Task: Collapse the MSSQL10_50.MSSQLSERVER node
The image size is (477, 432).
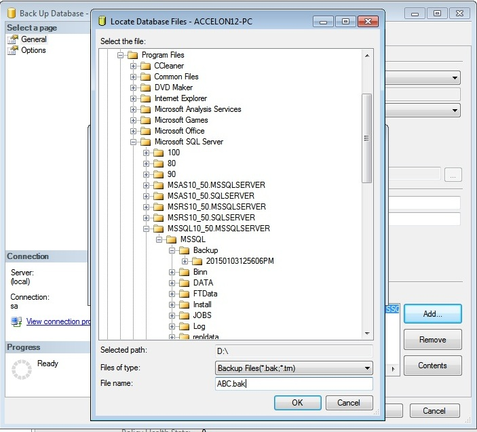Action: pyautogui.click(x=146, y=229)
